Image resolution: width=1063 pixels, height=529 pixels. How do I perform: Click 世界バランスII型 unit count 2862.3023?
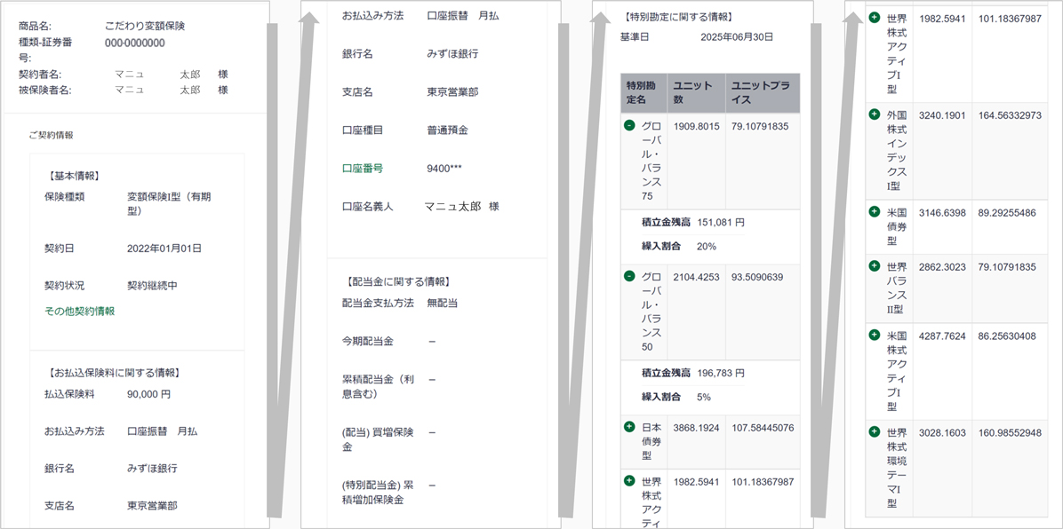pos(941,267)
